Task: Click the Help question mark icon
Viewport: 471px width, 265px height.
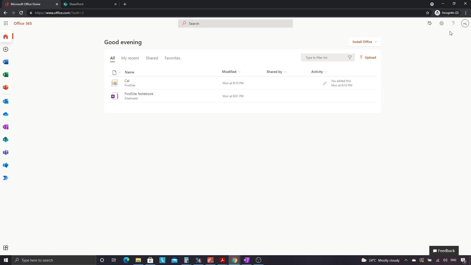Action: point(453,23)
